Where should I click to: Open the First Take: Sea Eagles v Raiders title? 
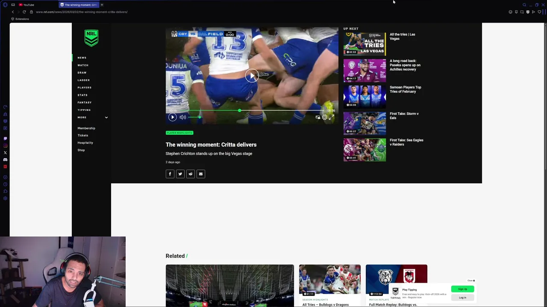click(406, 142)
